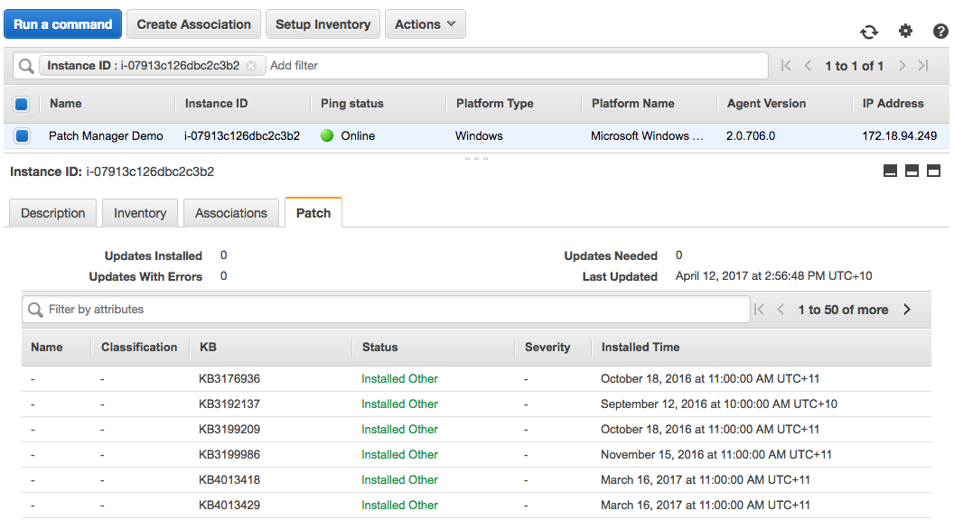Open the Actions dropdown menu

coord(425,24)
